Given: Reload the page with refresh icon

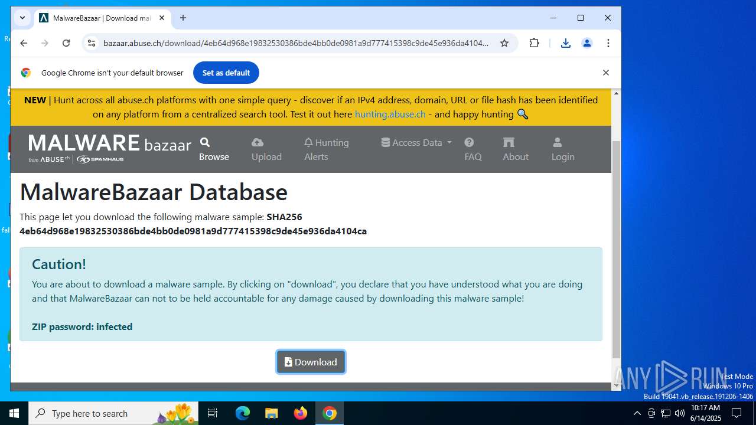Looking at the screenshot, I should [x=66, y=43].
